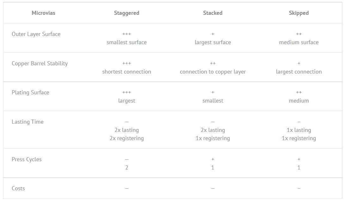Viewport: 345px width, 201px height.
Task: Click the "largest surface" cell text
Action: coord(213,42)
